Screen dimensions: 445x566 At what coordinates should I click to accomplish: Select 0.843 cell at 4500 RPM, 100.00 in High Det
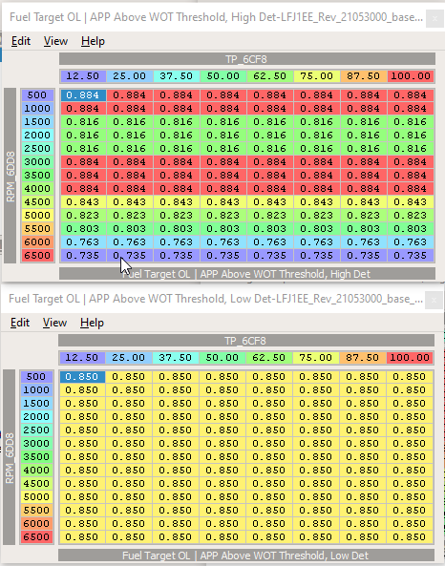click(411, 201)
